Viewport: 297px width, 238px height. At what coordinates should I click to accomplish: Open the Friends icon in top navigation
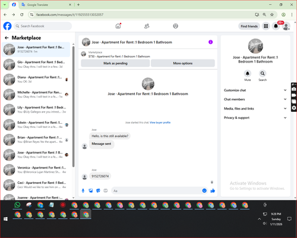[147, 26]
